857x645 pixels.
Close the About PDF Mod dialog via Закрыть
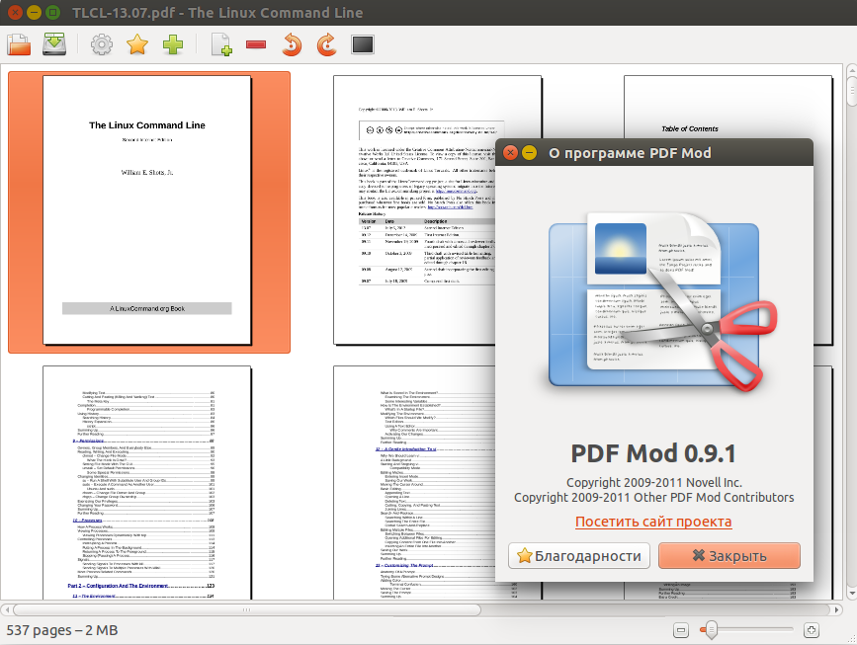pyautogui.click(x=728, y=555)
